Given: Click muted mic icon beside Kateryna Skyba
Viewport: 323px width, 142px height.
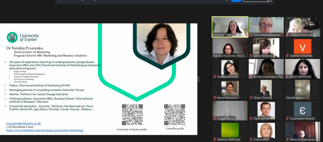Looking at the screenshot, I should (x=251, y=56).
